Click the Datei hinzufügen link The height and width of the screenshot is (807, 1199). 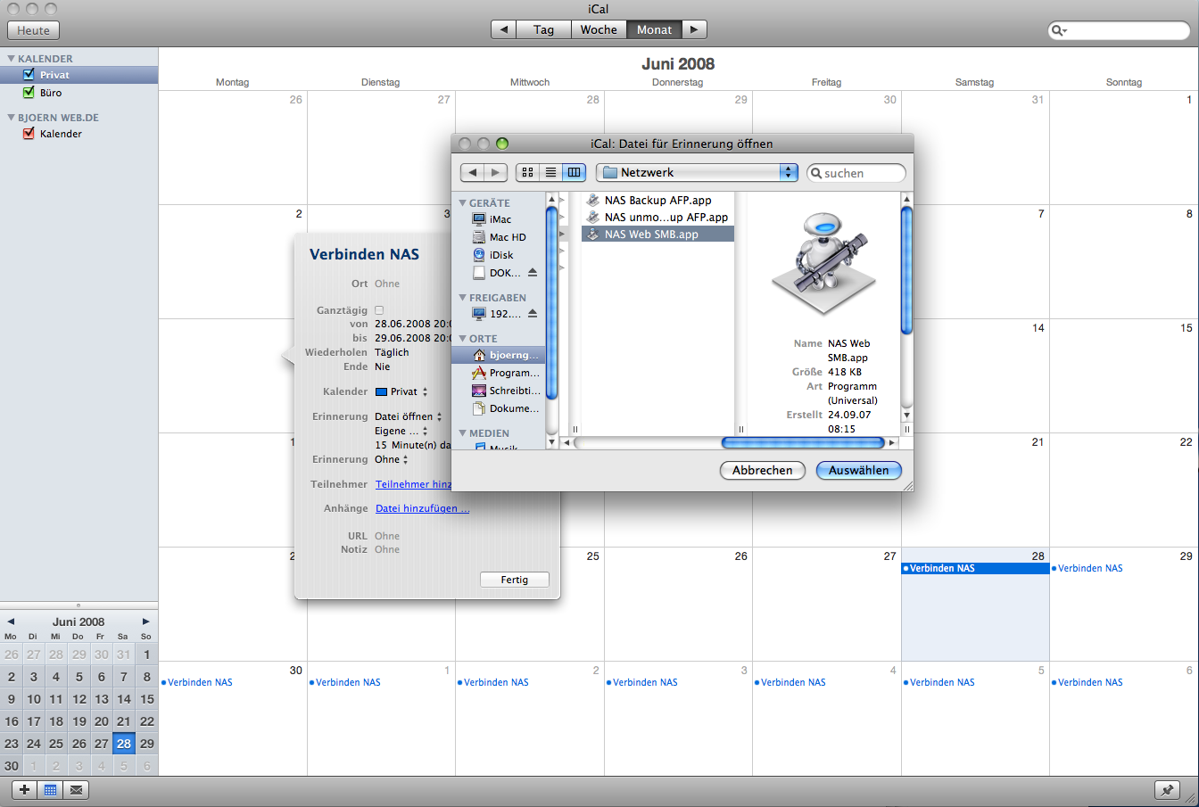click(422, 508)
